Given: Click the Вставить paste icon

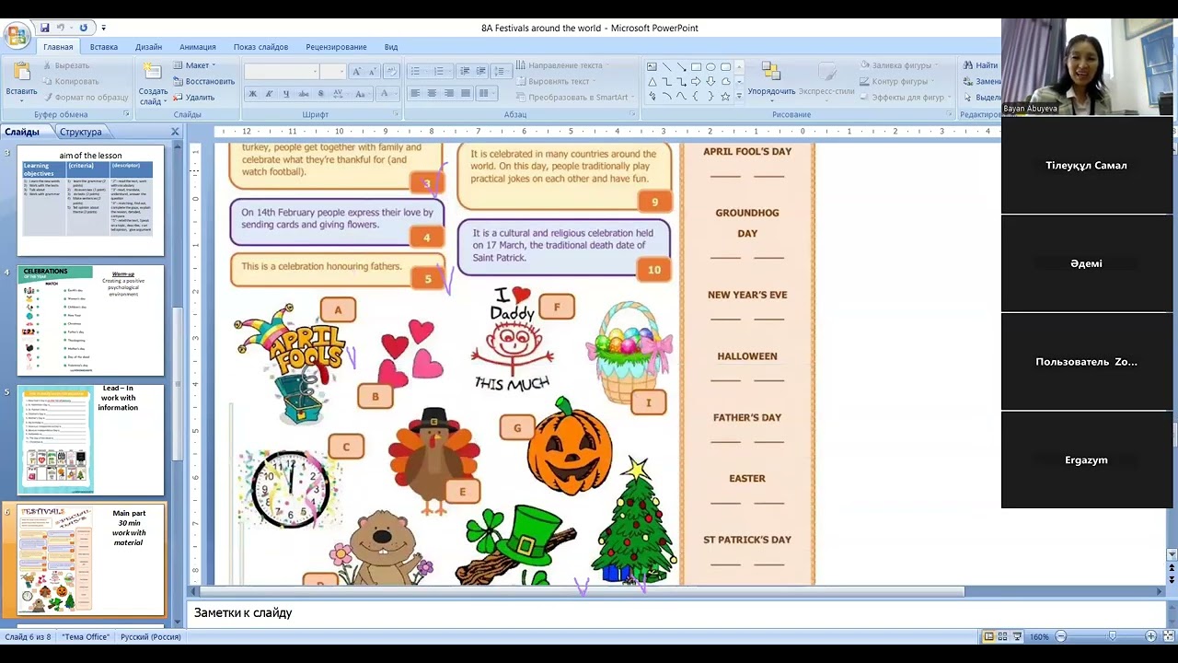Looking at the screenshot, I should point(21,71).
